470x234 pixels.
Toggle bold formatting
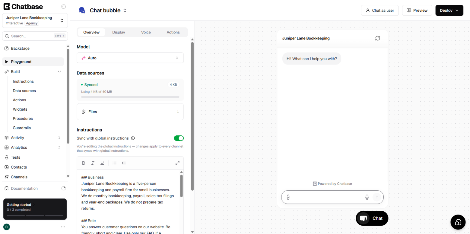tap(84, 163)
